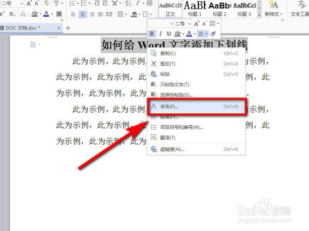The height and width of the screenshot is (231, 309).
Task: Apply ribbon font color A swatch
Action: click(x=46, y=14)
